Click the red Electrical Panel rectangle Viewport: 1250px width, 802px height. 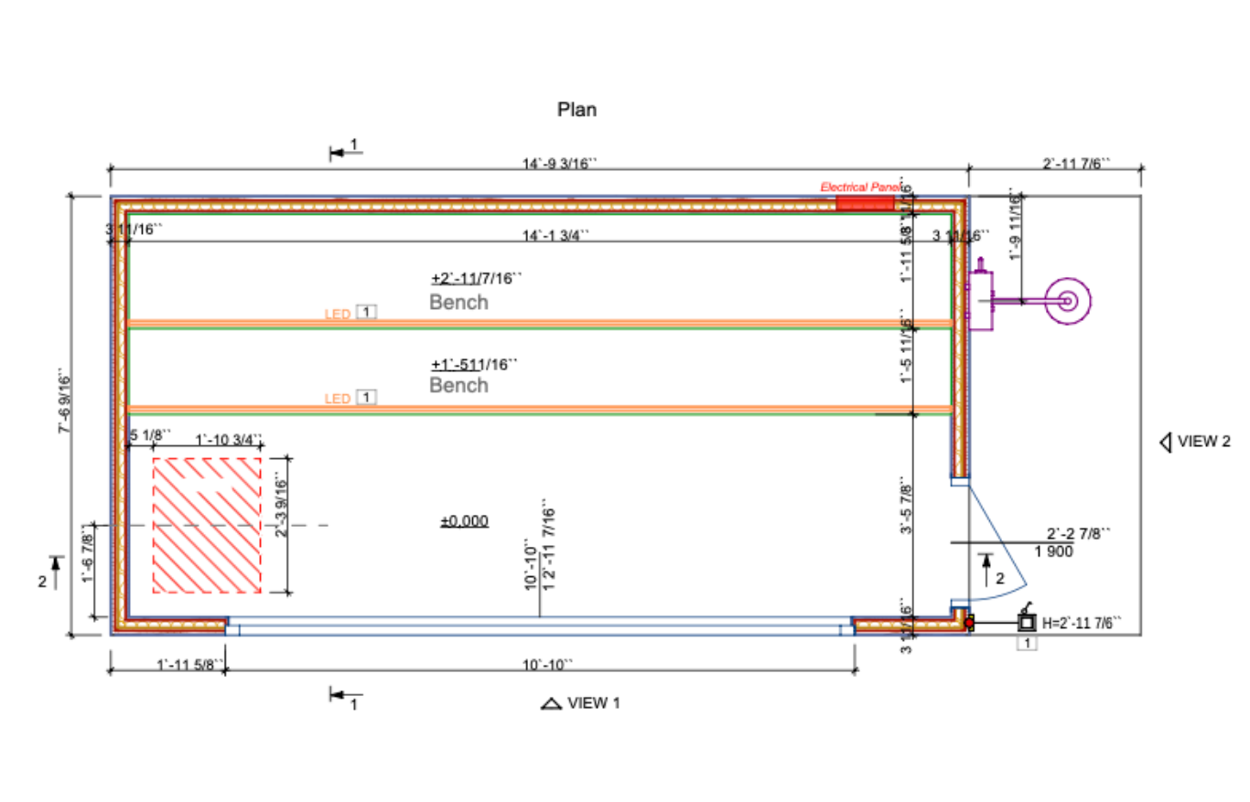click(865, 202)
